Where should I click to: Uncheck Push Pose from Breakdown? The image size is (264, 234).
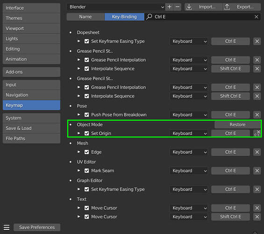[87, 115]
